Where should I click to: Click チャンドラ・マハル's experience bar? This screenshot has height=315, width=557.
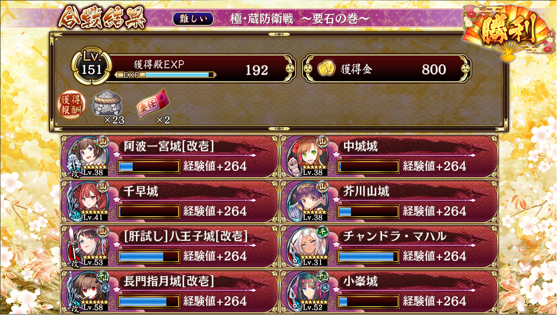click(x=368, y=256)
